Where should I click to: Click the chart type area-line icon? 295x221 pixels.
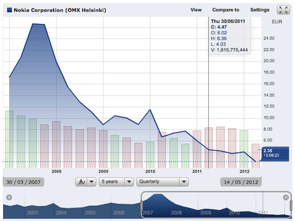point(81,182)
